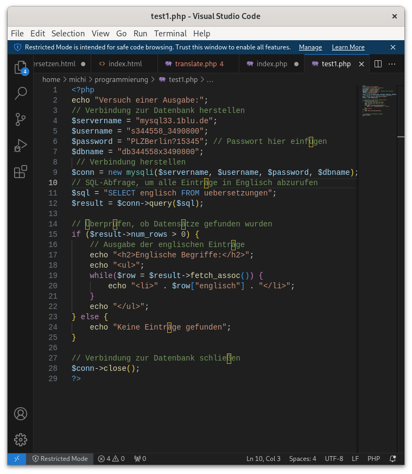Open the Run menu
This screenshot has height=474, width=412.
click(140, 34)
